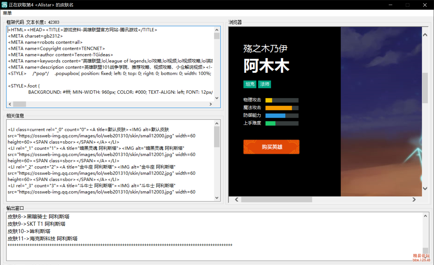Click the 暗黑灵魂 阿利斯塔 LI entry line

point(96,148)
